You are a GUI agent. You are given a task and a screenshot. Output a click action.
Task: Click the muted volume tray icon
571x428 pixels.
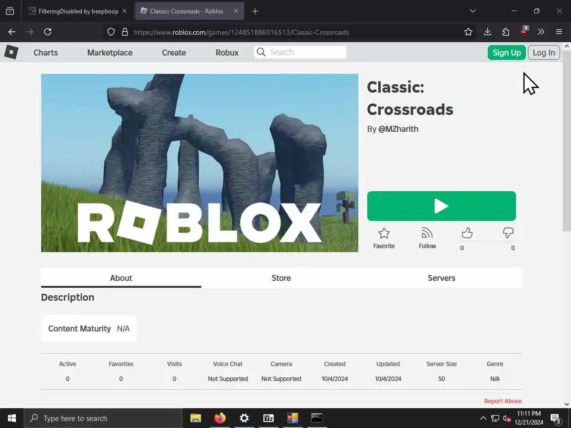(x=507, y=418)
